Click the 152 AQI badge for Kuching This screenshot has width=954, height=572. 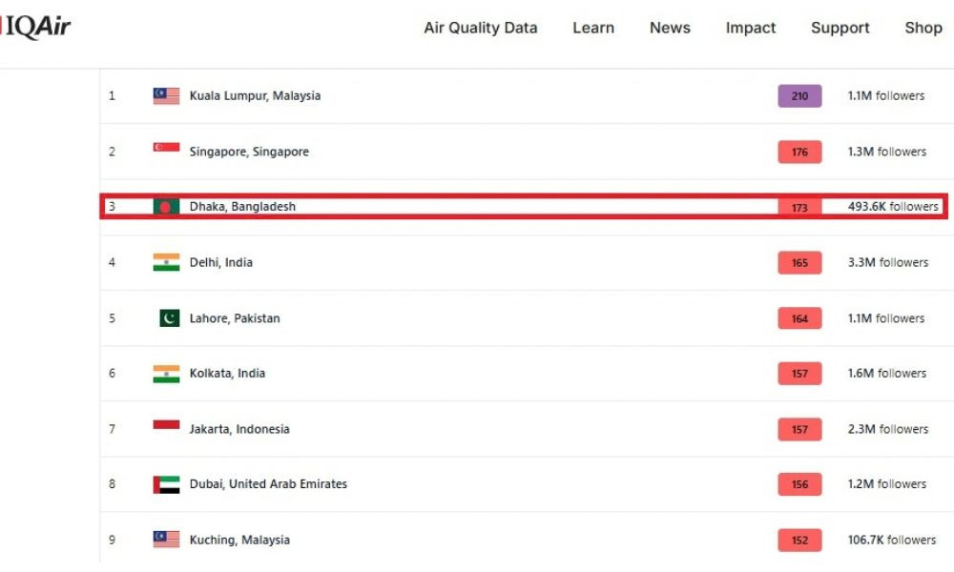799,541
